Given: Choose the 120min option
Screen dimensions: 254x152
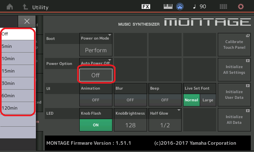Looking at the screenshot, I should tap(17, 108).
